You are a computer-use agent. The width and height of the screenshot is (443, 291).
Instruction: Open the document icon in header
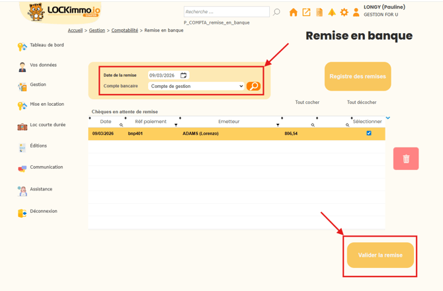pos(319,13)
